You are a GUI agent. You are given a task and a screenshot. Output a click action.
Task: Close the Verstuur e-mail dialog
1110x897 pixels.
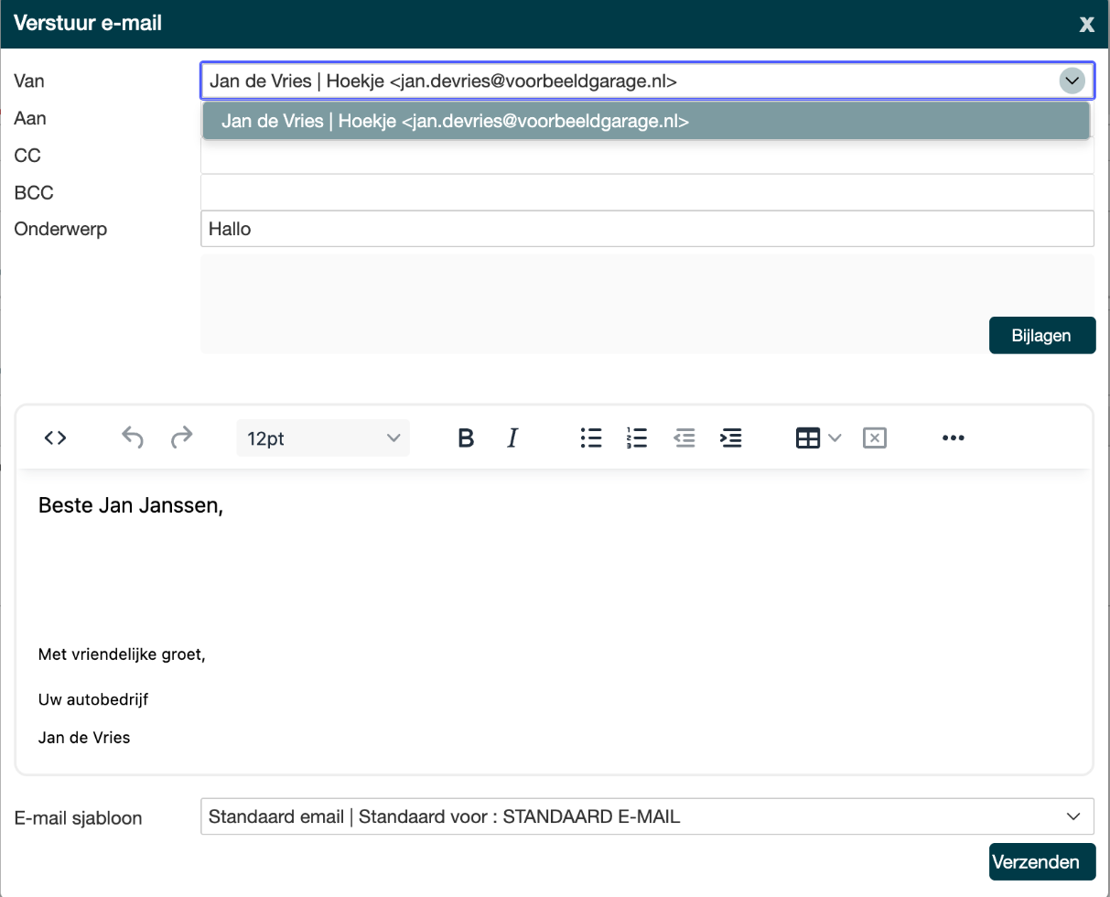point(1087,24)
